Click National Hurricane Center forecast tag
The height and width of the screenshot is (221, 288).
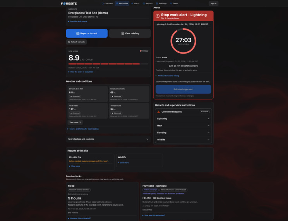click(x=173, y=190)
